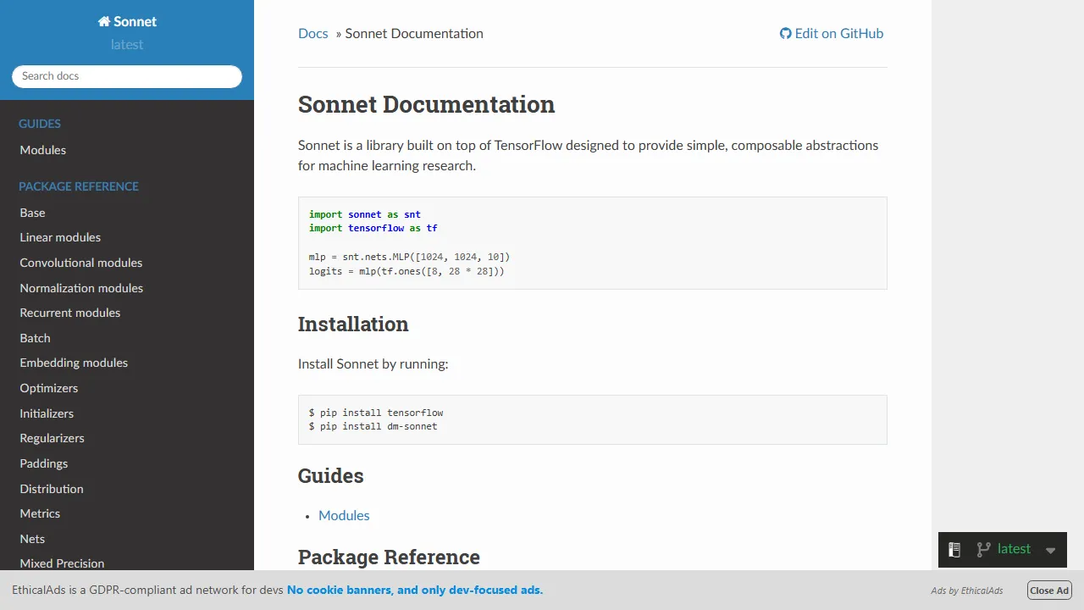Viewport: 1084px width, 610px height.
Task: Click the GUIDES sidebar caption
Action: 40,124
